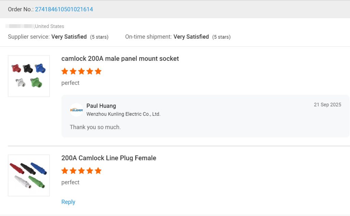This screenshot has width=350, height=216.
Task: Click first star of Line Plug Female rating
Action: point(65,171)
